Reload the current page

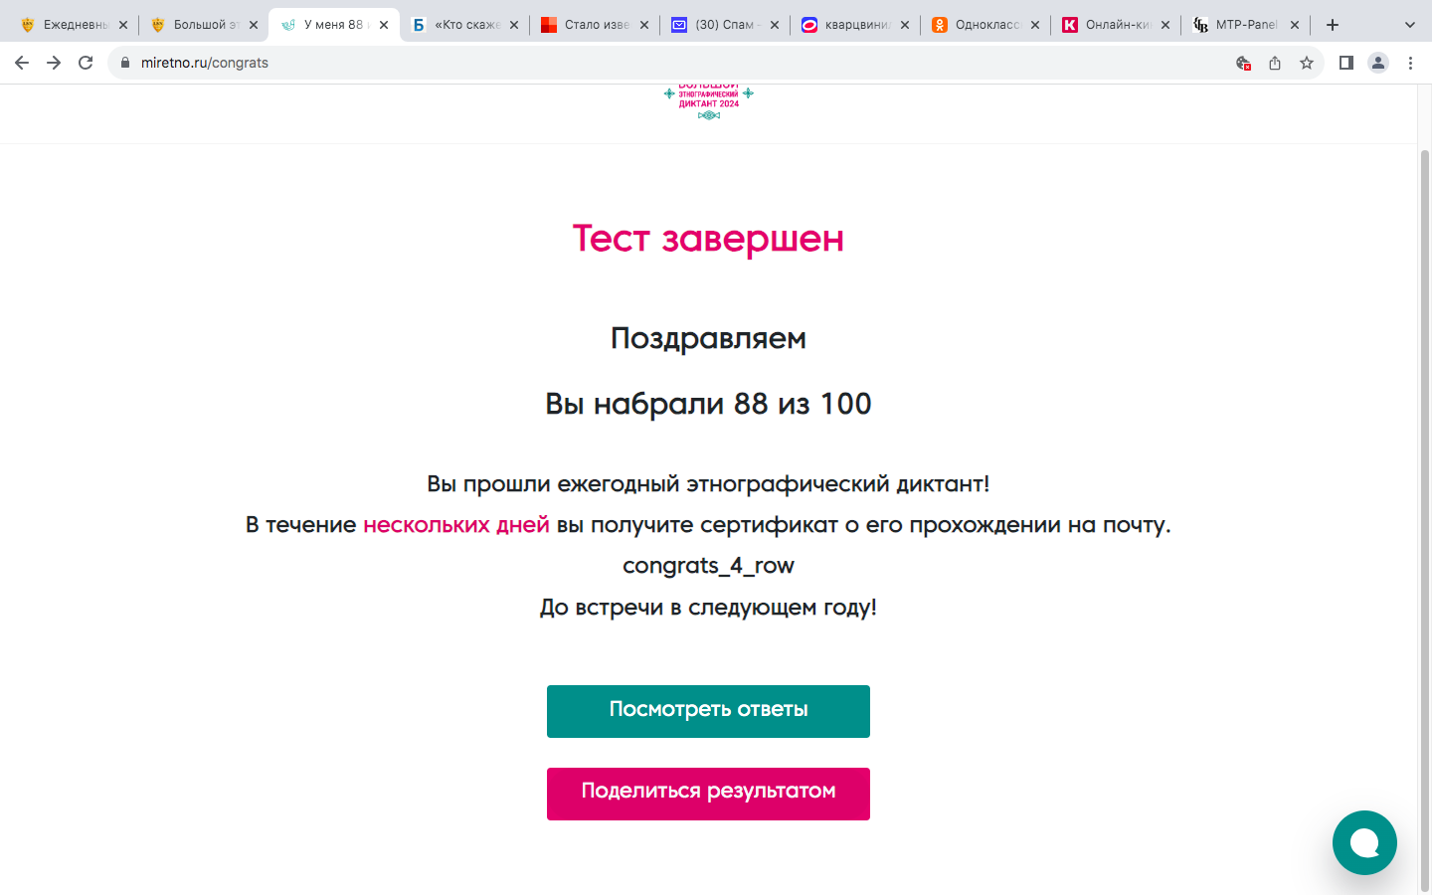click(x=86, y=63)
